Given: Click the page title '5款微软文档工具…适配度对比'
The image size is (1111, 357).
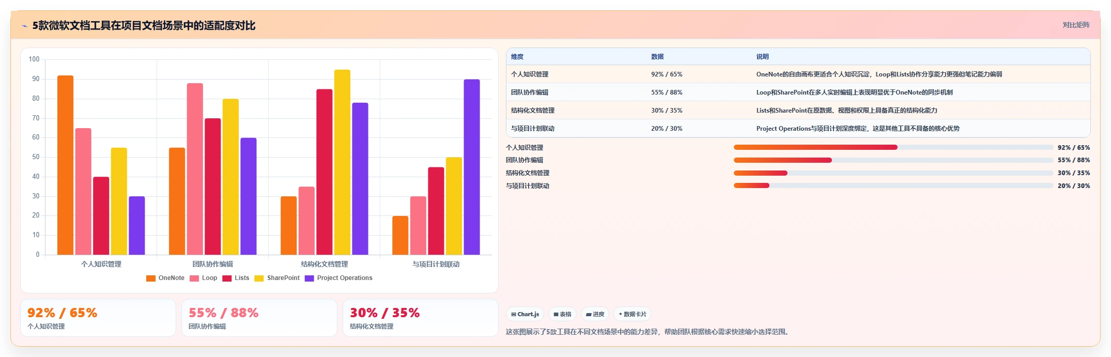Looking at the screenshot, I should [144, 26].
